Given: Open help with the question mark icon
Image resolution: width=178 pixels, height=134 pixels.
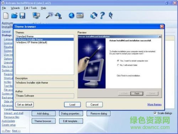Looking at the screenshot, I should 102,15.
